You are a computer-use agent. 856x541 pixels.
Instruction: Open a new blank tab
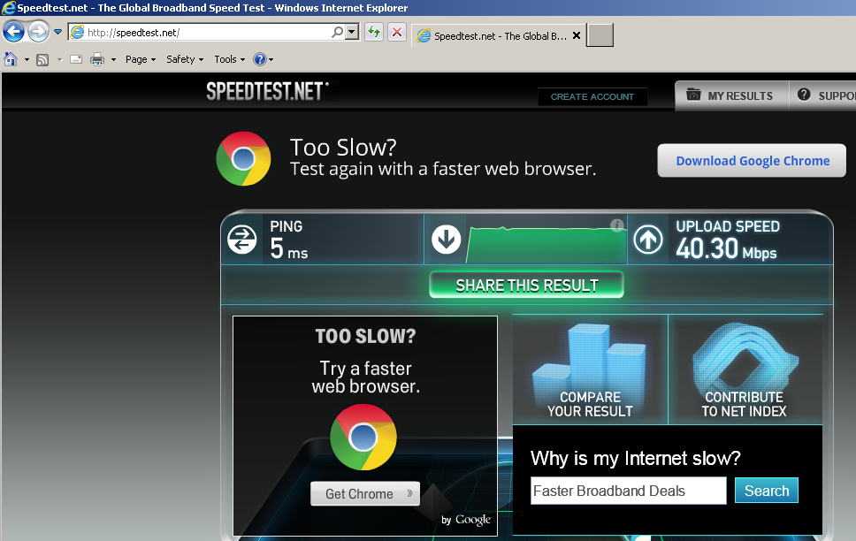pyautogui.click(x=600, y=35)
